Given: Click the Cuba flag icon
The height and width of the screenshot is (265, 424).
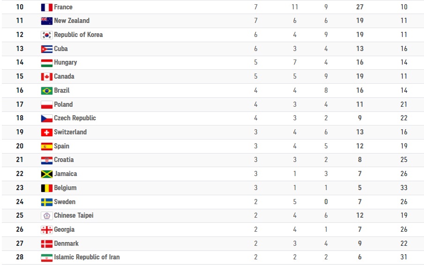Looking at the screenshot, I should point(46,49).
